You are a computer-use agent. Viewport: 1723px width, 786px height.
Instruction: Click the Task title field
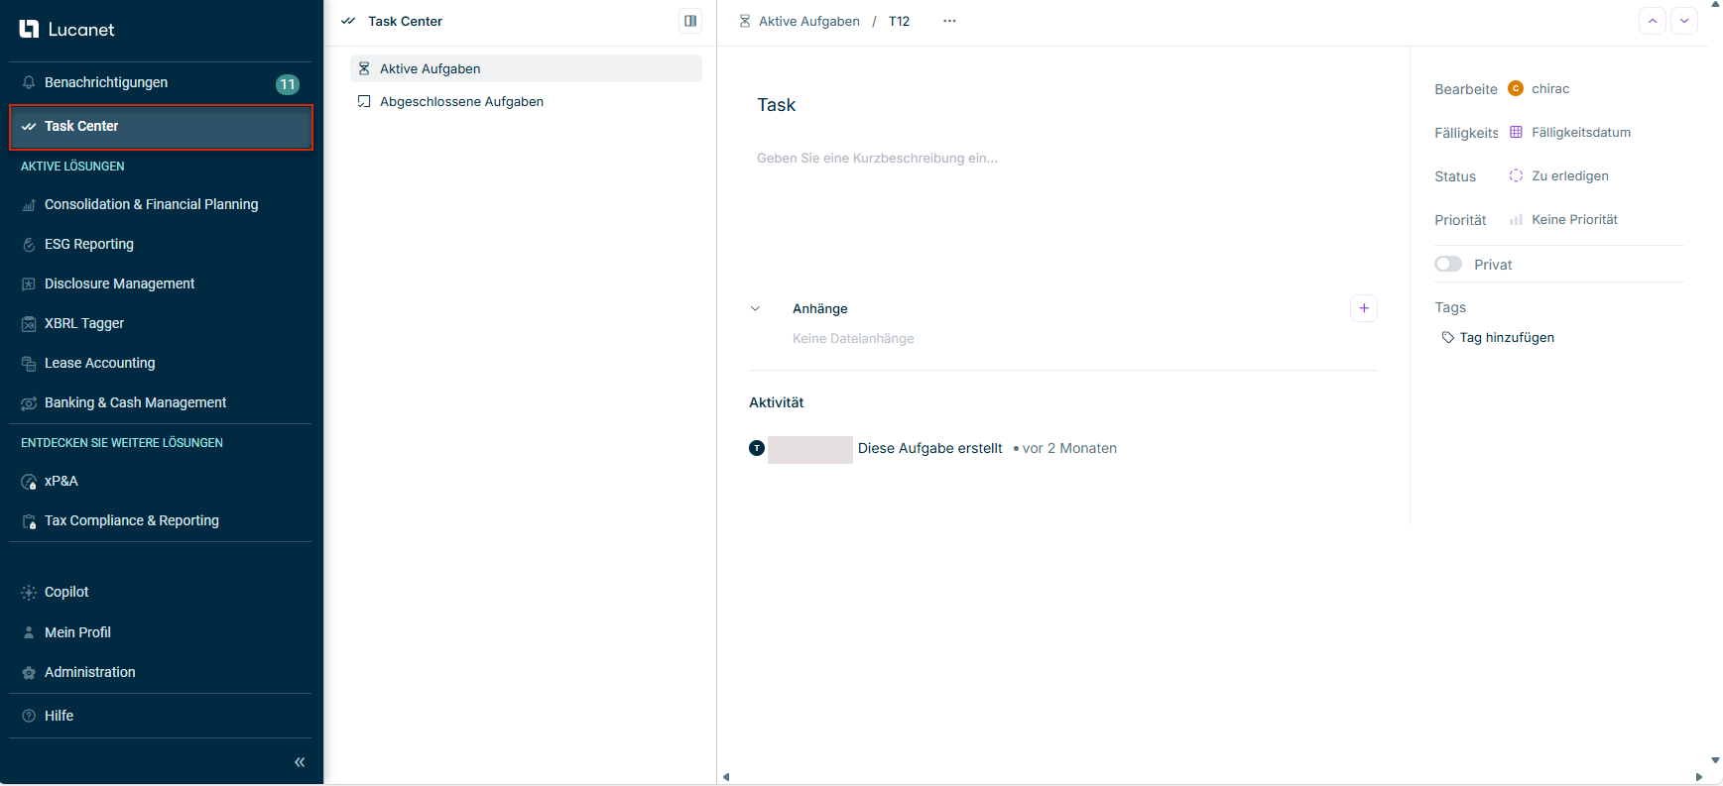tap(777, 105)
